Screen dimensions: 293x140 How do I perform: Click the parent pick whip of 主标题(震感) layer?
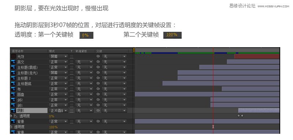[98, 67]
